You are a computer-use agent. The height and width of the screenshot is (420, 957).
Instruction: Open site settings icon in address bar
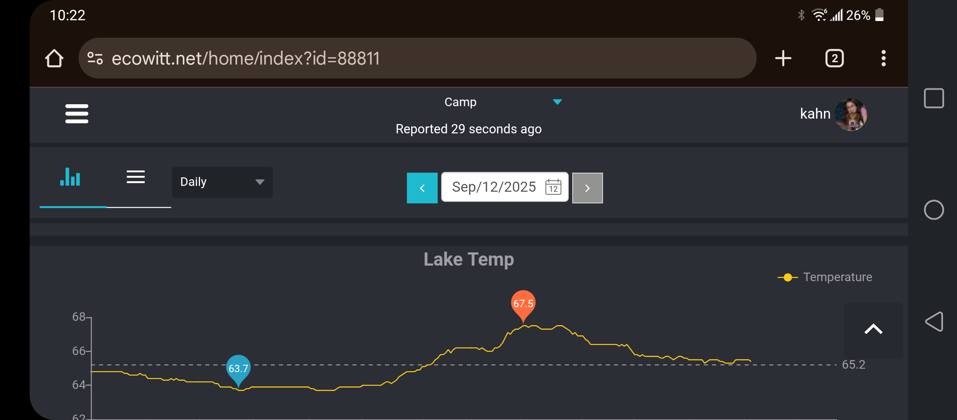click(x=95, y=58)
